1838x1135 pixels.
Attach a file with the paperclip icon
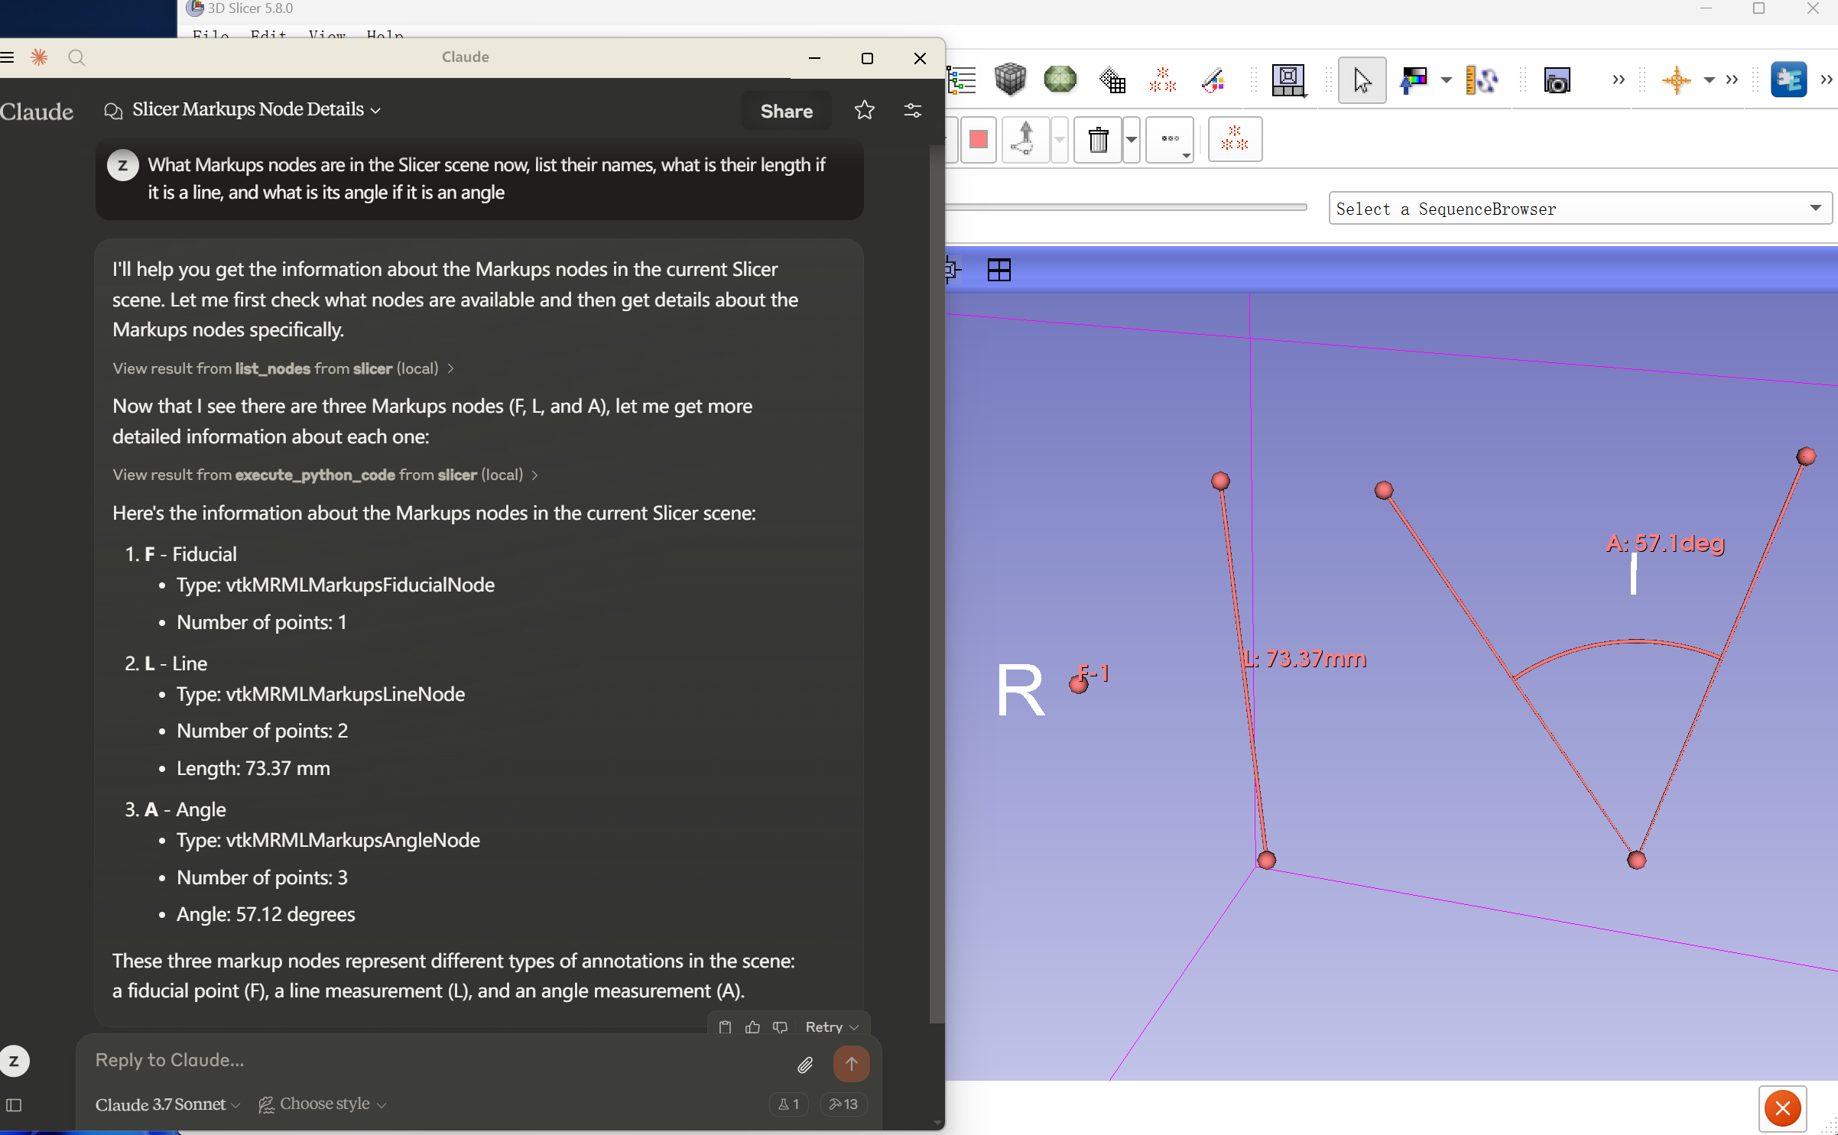point(805,1064)
